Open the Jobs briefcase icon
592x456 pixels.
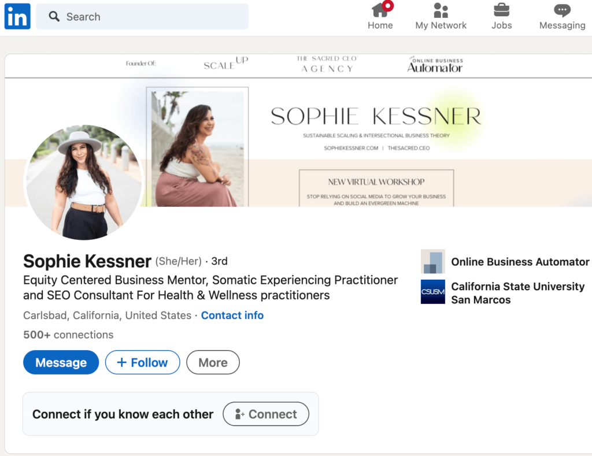coord(501,10)
